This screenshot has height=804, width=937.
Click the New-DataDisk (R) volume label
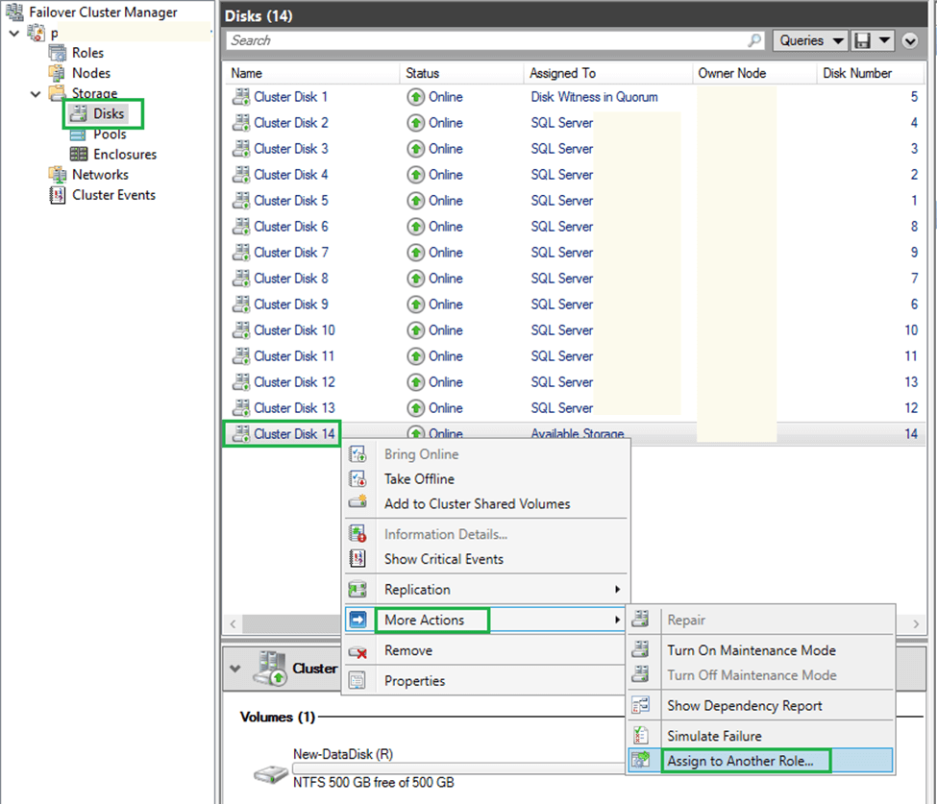pyautogui.click(x=343, y=754)
